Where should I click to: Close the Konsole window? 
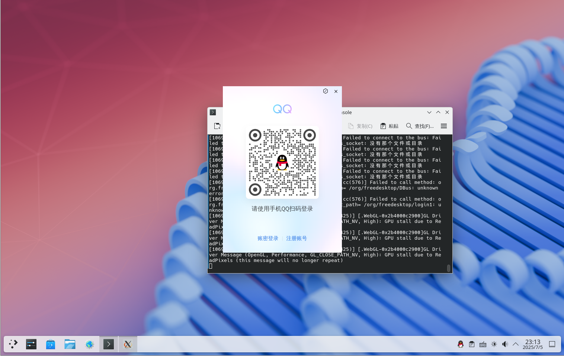(447, 112)
